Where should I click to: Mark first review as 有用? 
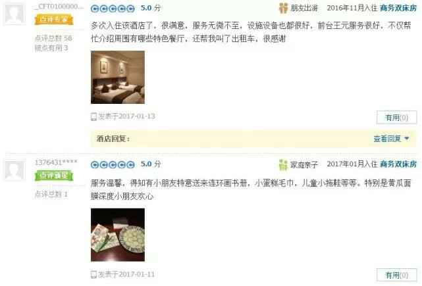(397, 118)
